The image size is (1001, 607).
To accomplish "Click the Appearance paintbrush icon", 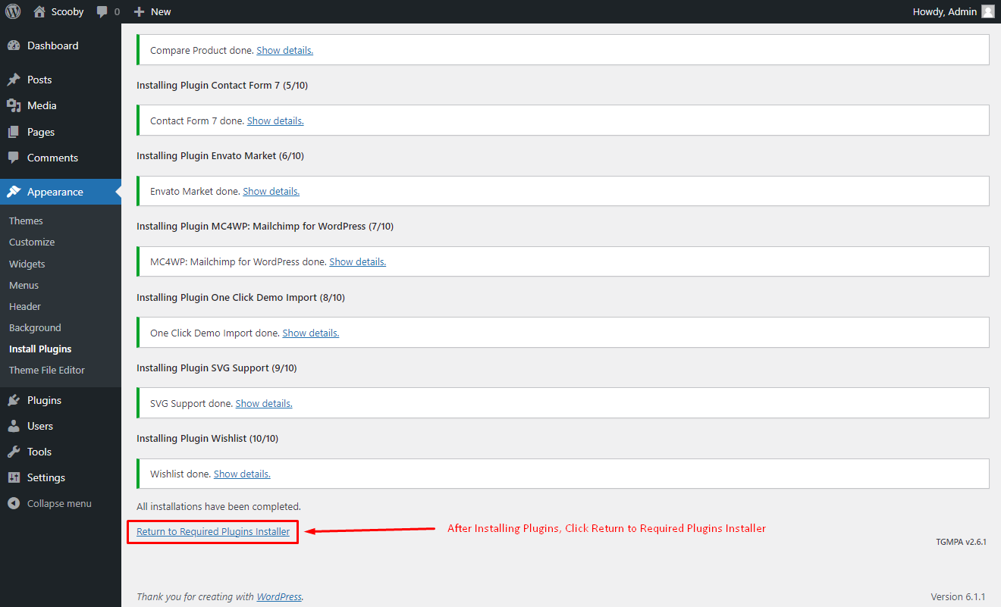I will coord(14,192).
